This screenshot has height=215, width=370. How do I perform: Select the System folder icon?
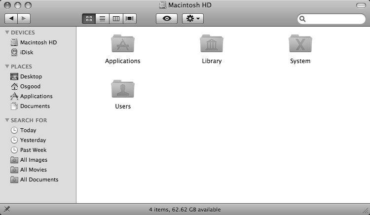click(x=300, y=43)
